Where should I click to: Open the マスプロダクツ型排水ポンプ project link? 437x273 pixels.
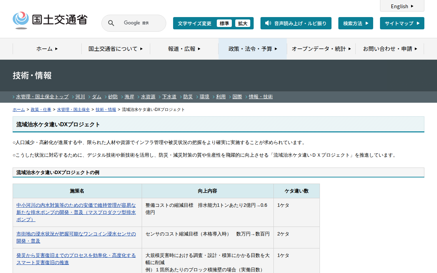pos(76,212)
